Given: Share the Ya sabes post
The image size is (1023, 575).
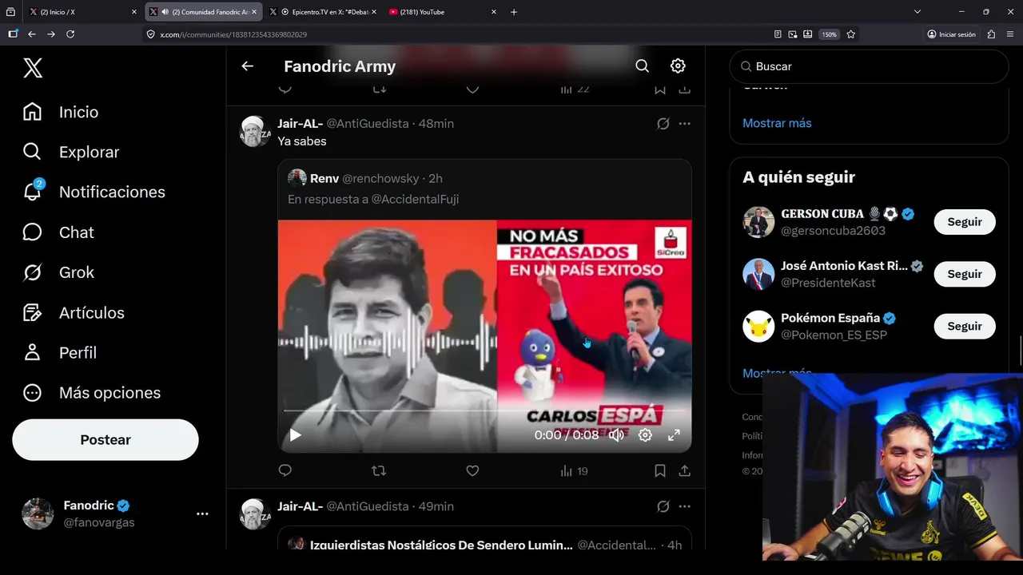Looking at the screenshot, I should (685, 471).
